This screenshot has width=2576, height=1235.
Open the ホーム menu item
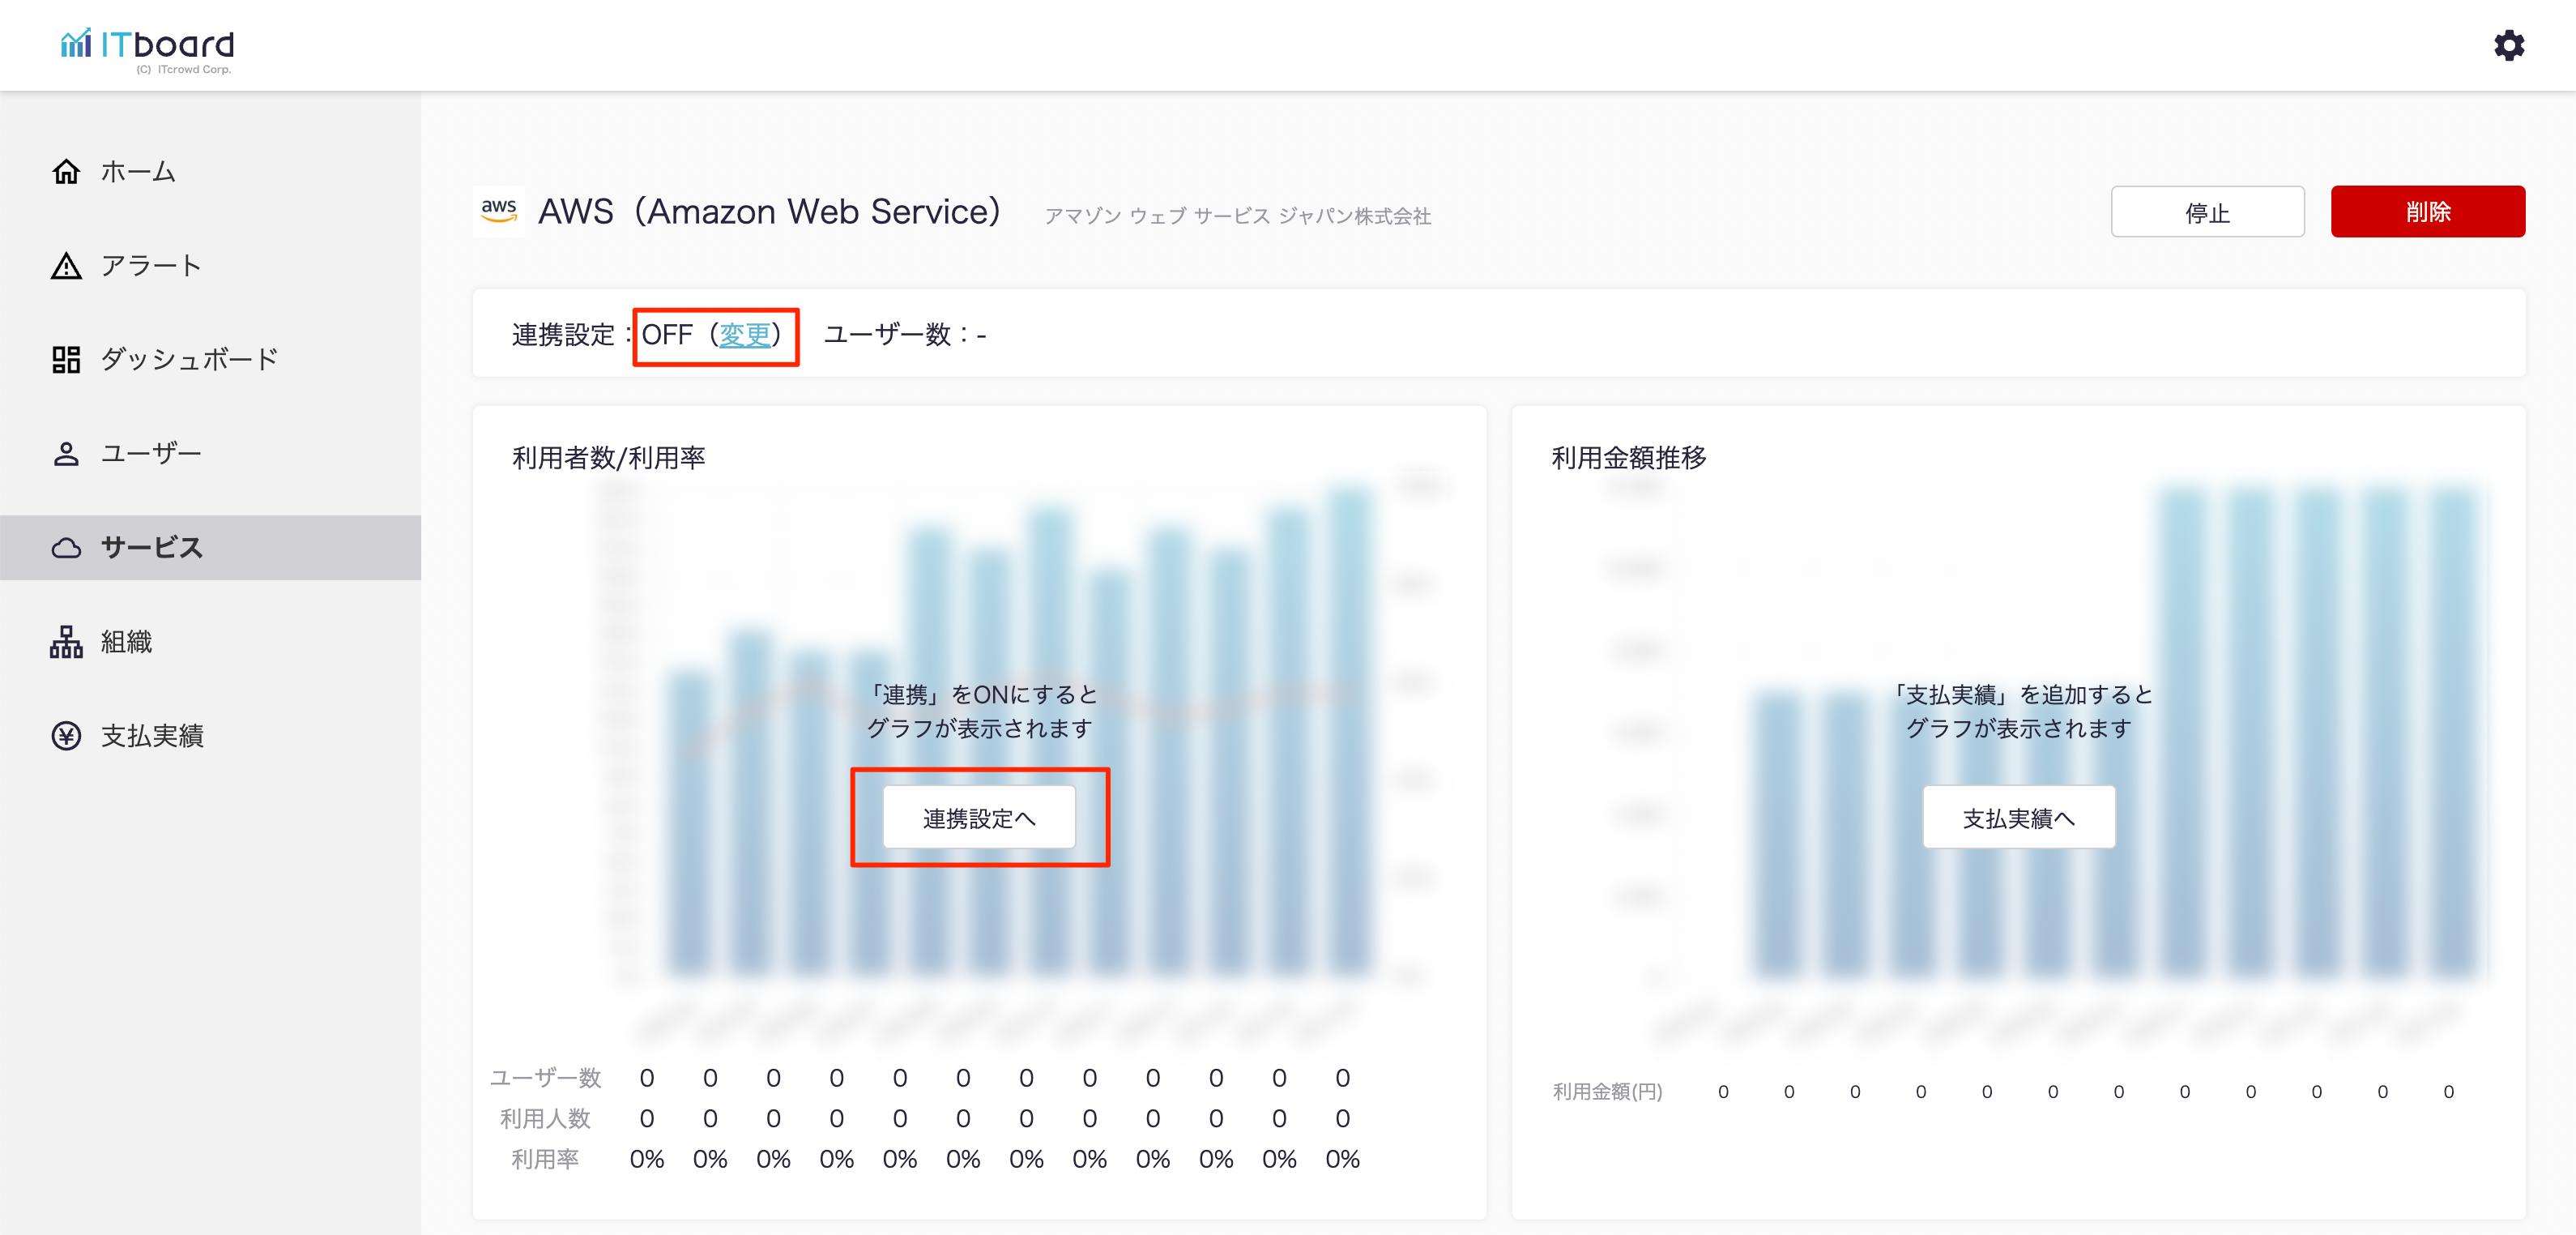[x=138, y=172]
